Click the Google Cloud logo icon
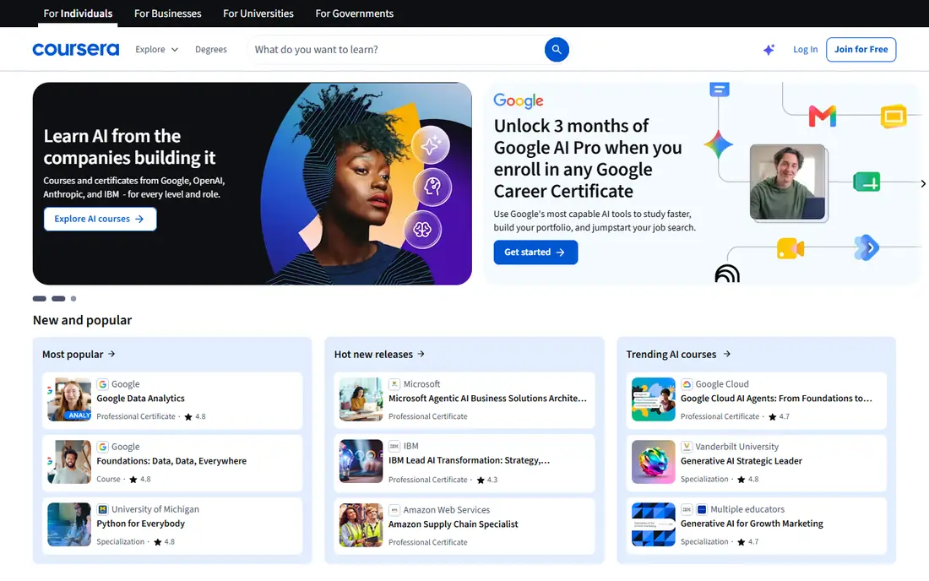Screen dimensions: 929x581 [686, 384]
